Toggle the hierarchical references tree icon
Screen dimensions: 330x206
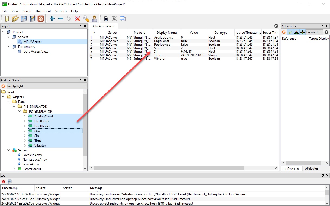(296, 32)
